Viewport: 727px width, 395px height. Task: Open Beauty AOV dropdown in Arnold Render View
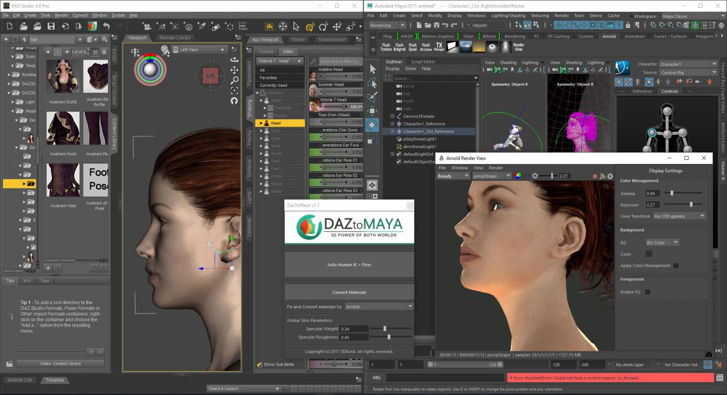click(453, 176)
